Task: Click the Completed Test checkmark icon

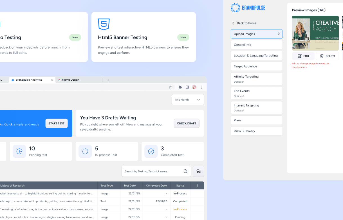Action: pyautogui.click(x=151, y=151)
